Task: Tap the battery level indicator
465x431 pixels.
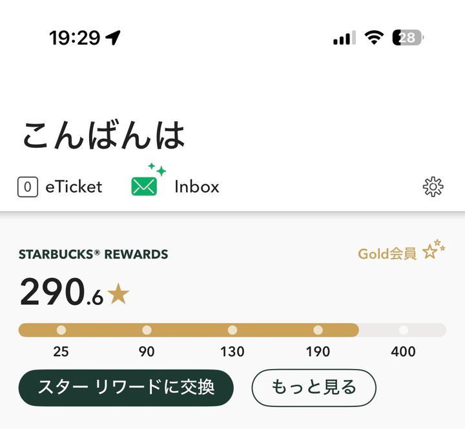Action: pyautogui.click(x=408, y=37)
